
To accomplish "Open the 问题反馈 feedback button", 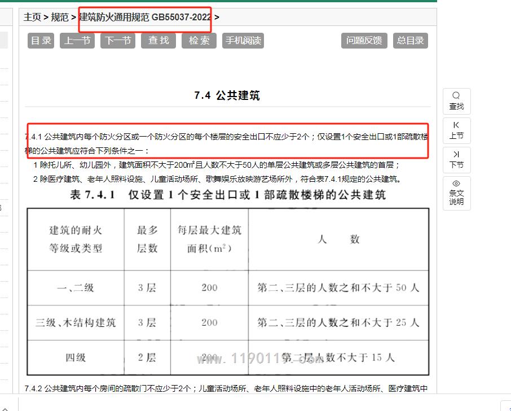I will click(364, 41).
